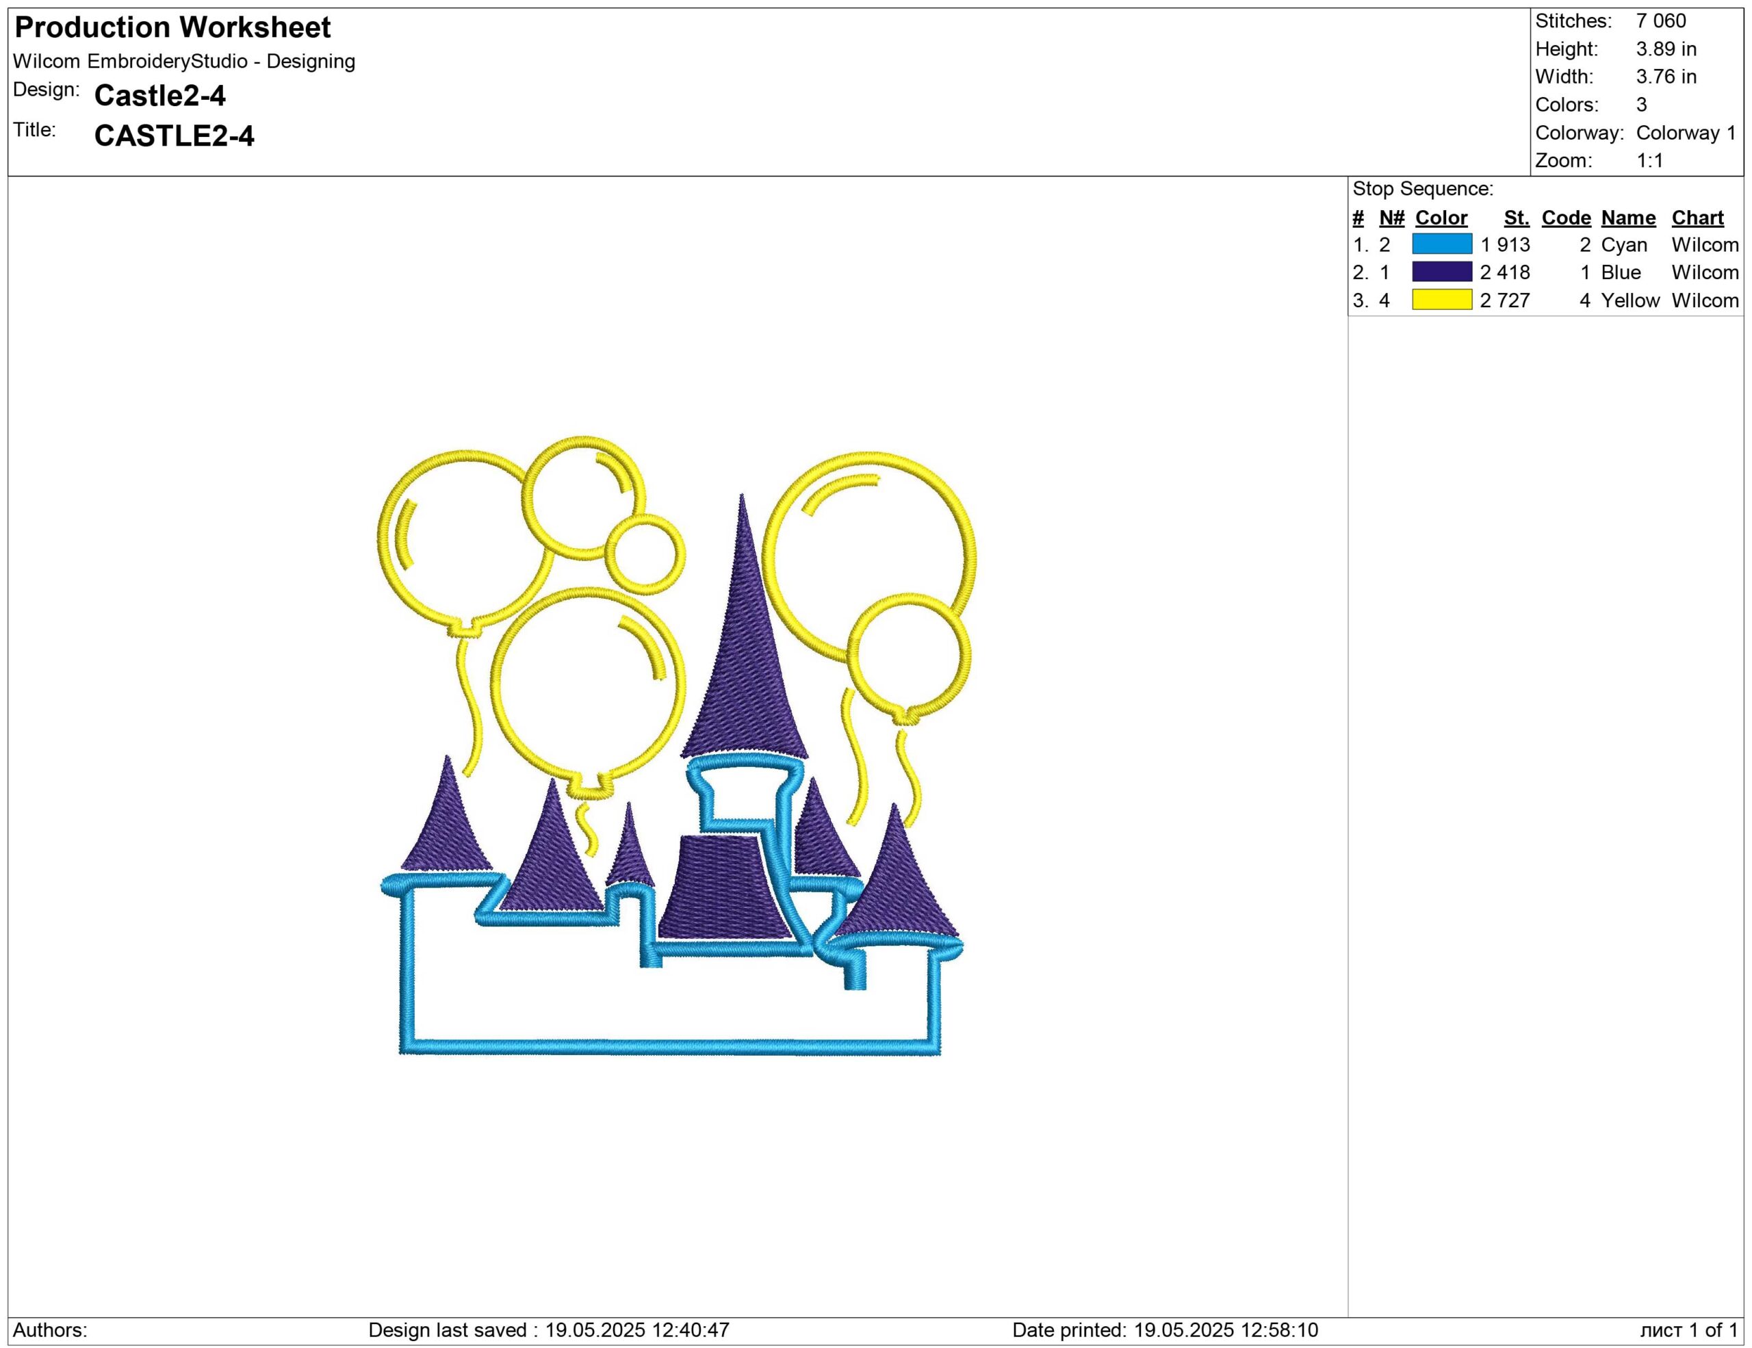Click the Cyan color swatch
The width and height of the screenshot is (1752, 1348).
coord(1441,244)
